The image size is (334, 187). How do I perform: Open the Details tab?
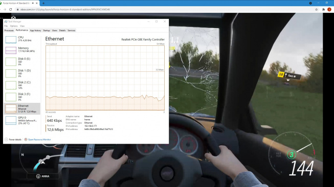click(x=62, y=31)
